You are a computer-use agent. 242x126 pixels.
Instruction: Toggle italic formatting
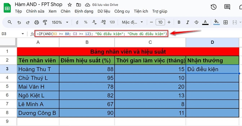[188, 22]
